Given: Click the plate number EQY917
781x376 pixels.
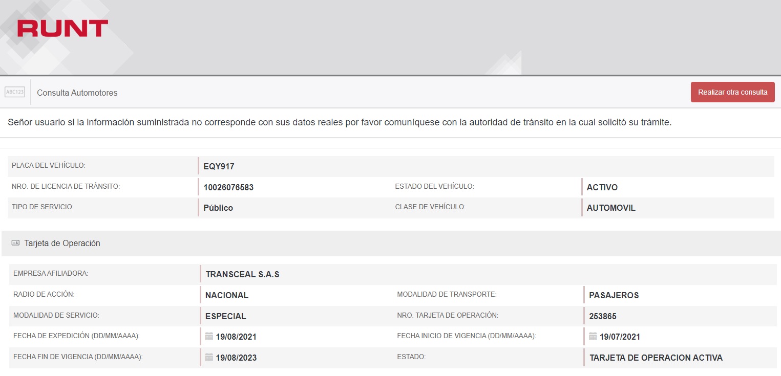Looking at the screenshot, I should [x=219, y=166].
